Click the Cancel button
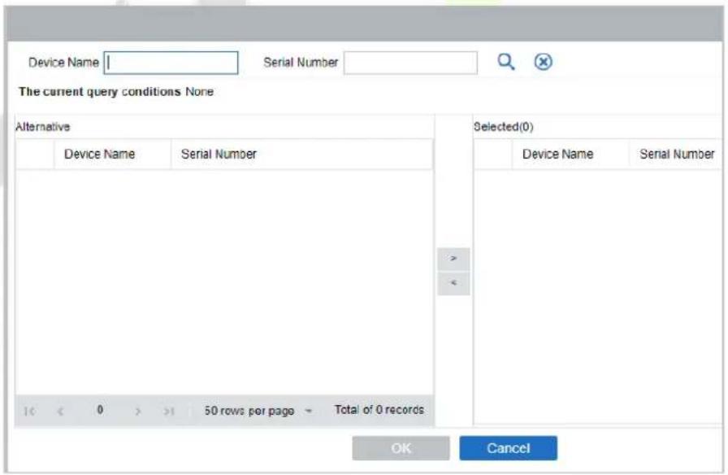728x475 pixels. click(509, 448)
